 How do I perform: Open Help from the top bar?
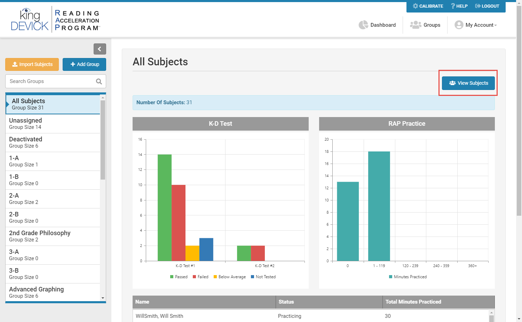[459, 6]
